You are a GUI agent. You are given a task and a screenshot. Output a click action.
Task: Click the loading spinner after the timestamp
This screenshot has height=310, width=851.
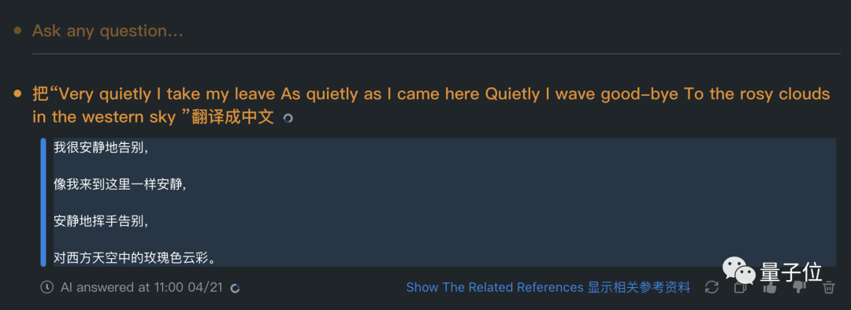tap(235, 288)
